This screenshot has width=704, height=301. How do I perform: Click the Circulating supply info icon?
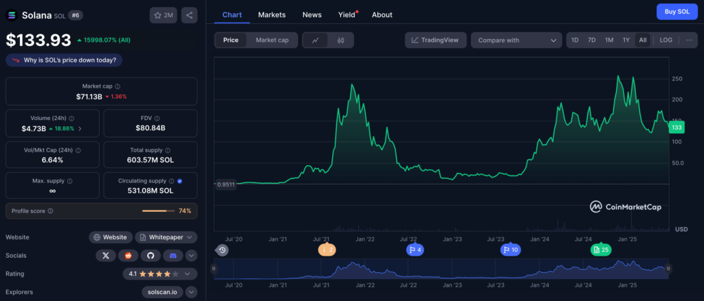point(171,181)
